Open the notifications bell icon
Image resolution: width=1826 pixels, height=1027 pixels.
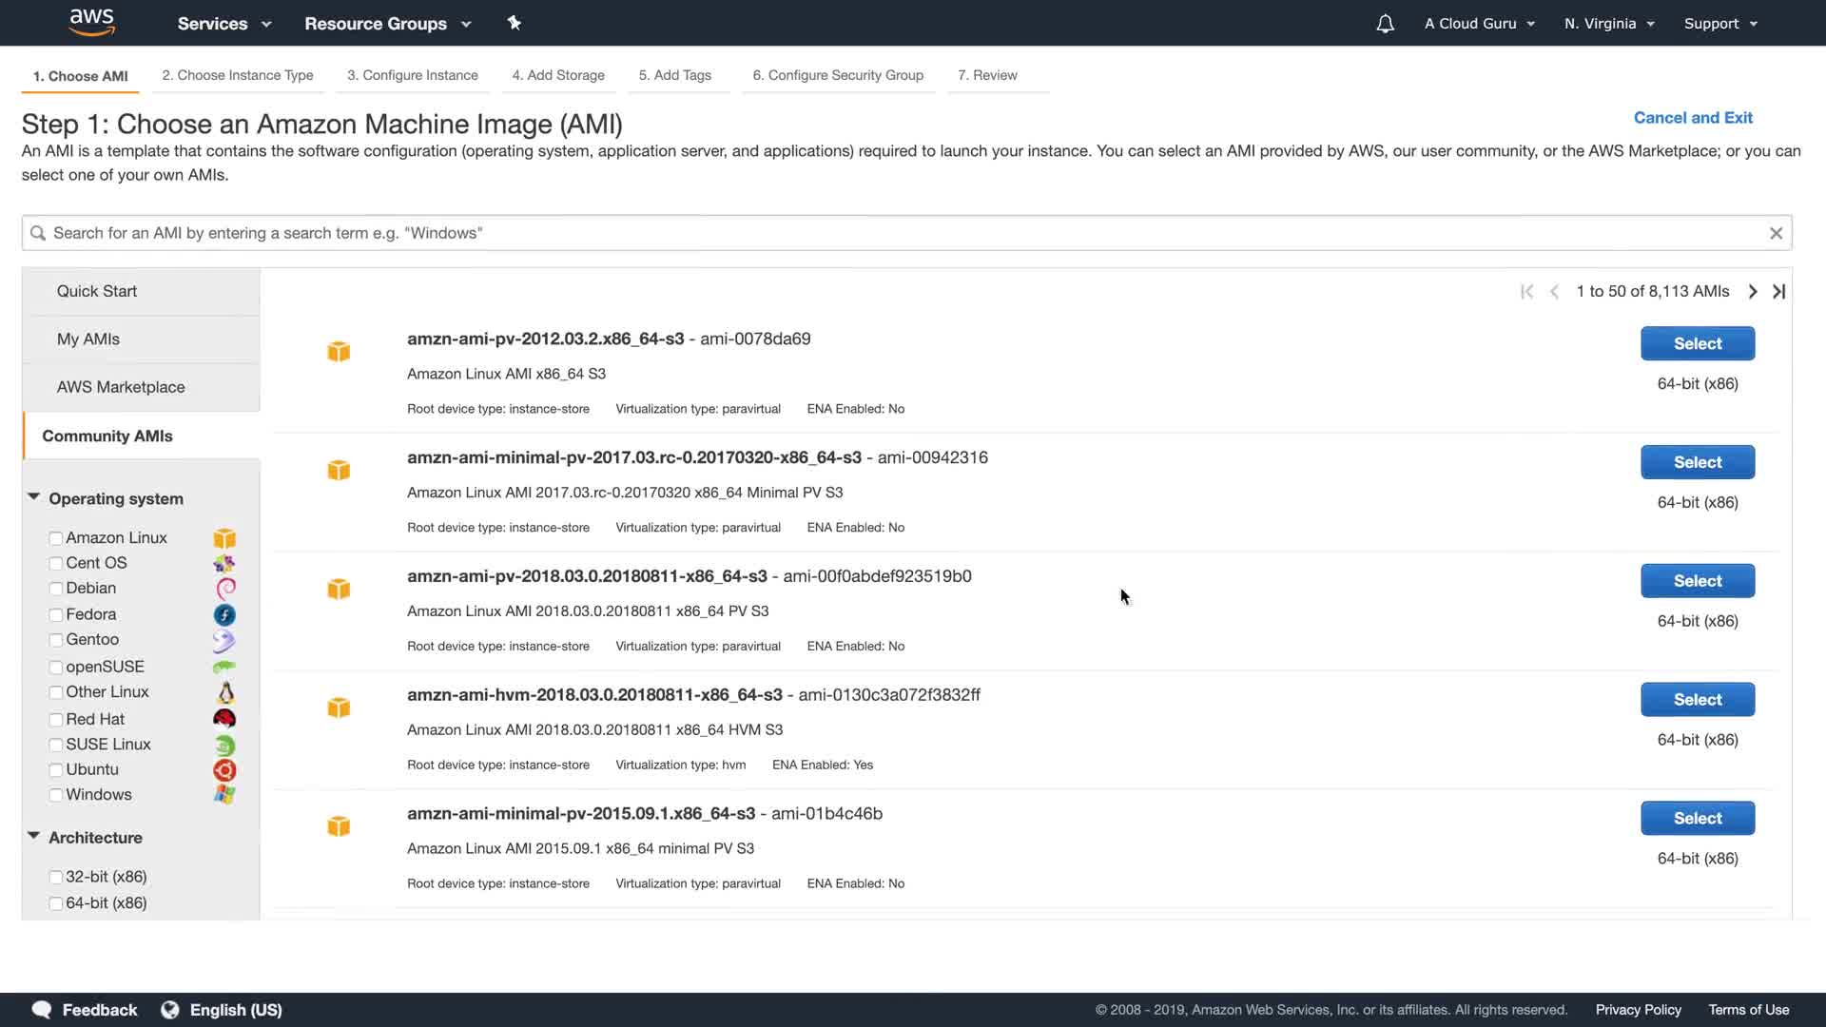pyautogui.click(x=1385, y=24)
